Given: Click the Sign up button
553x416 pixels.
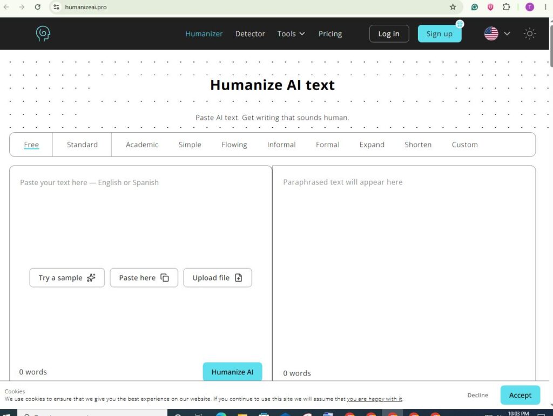Looking at the screenshot, I should pos(440,34).
